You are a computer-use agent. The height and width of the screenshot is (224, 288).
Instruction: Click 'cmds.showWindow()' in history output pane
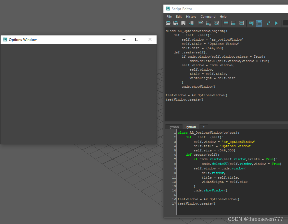198,87
